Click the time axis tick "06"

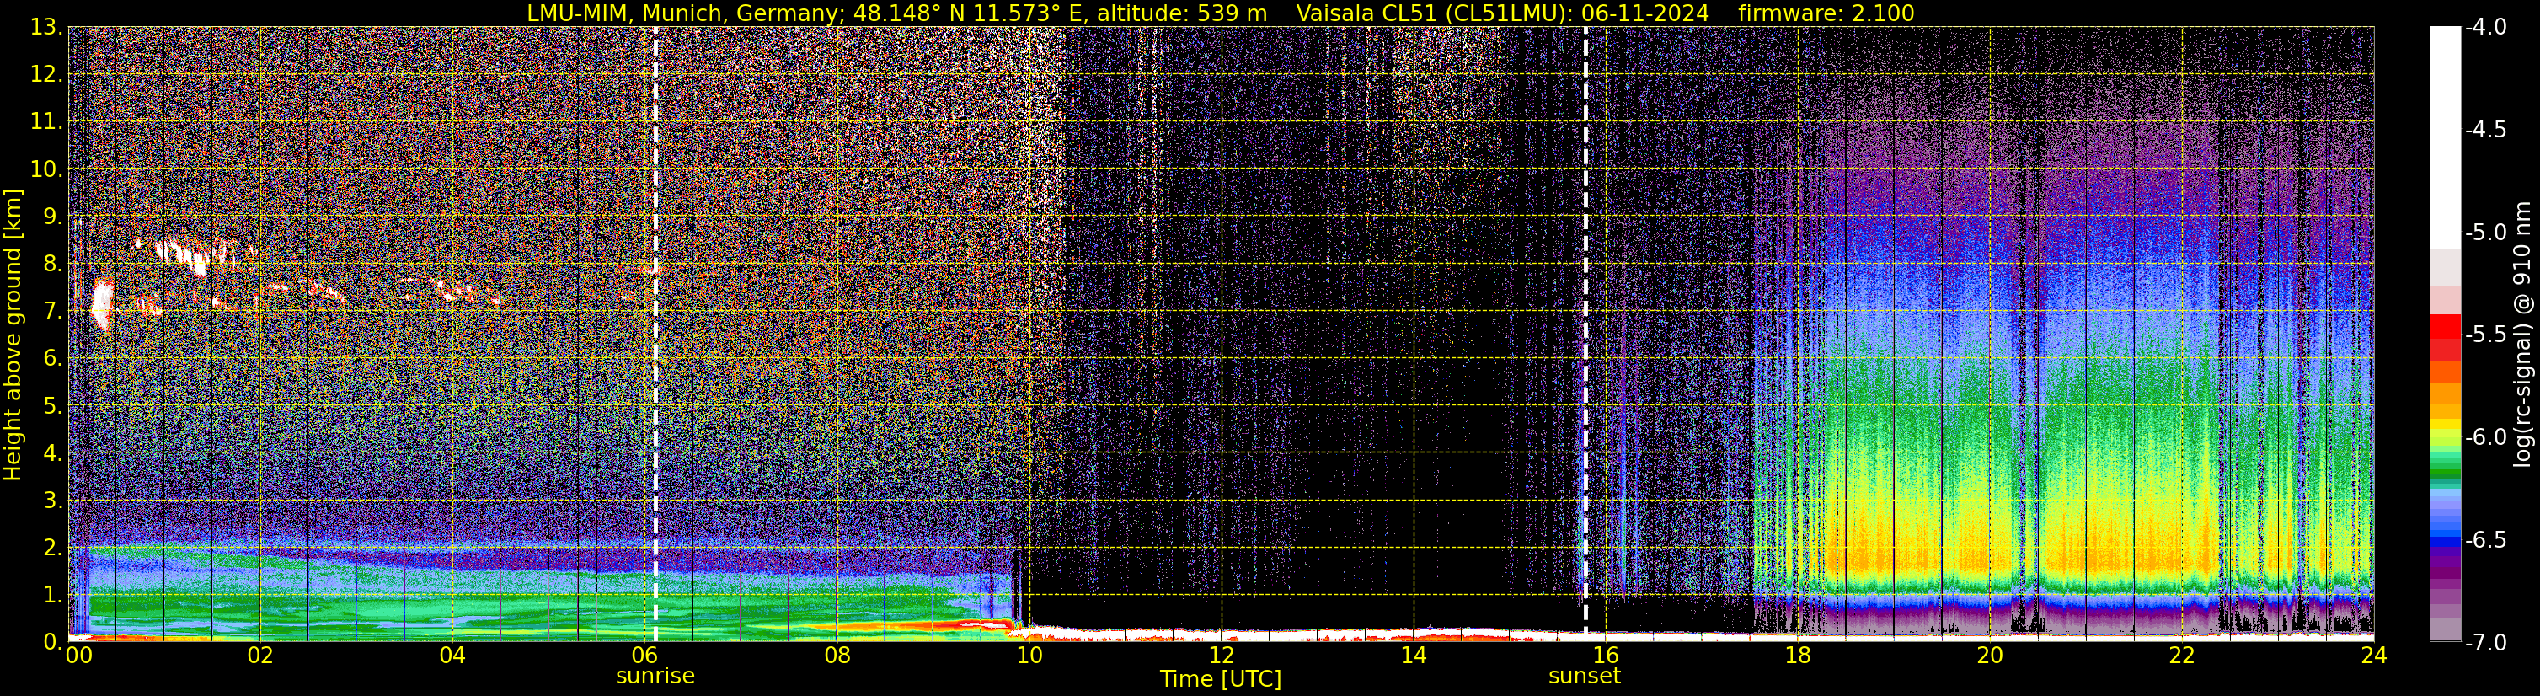click(644, 655)
